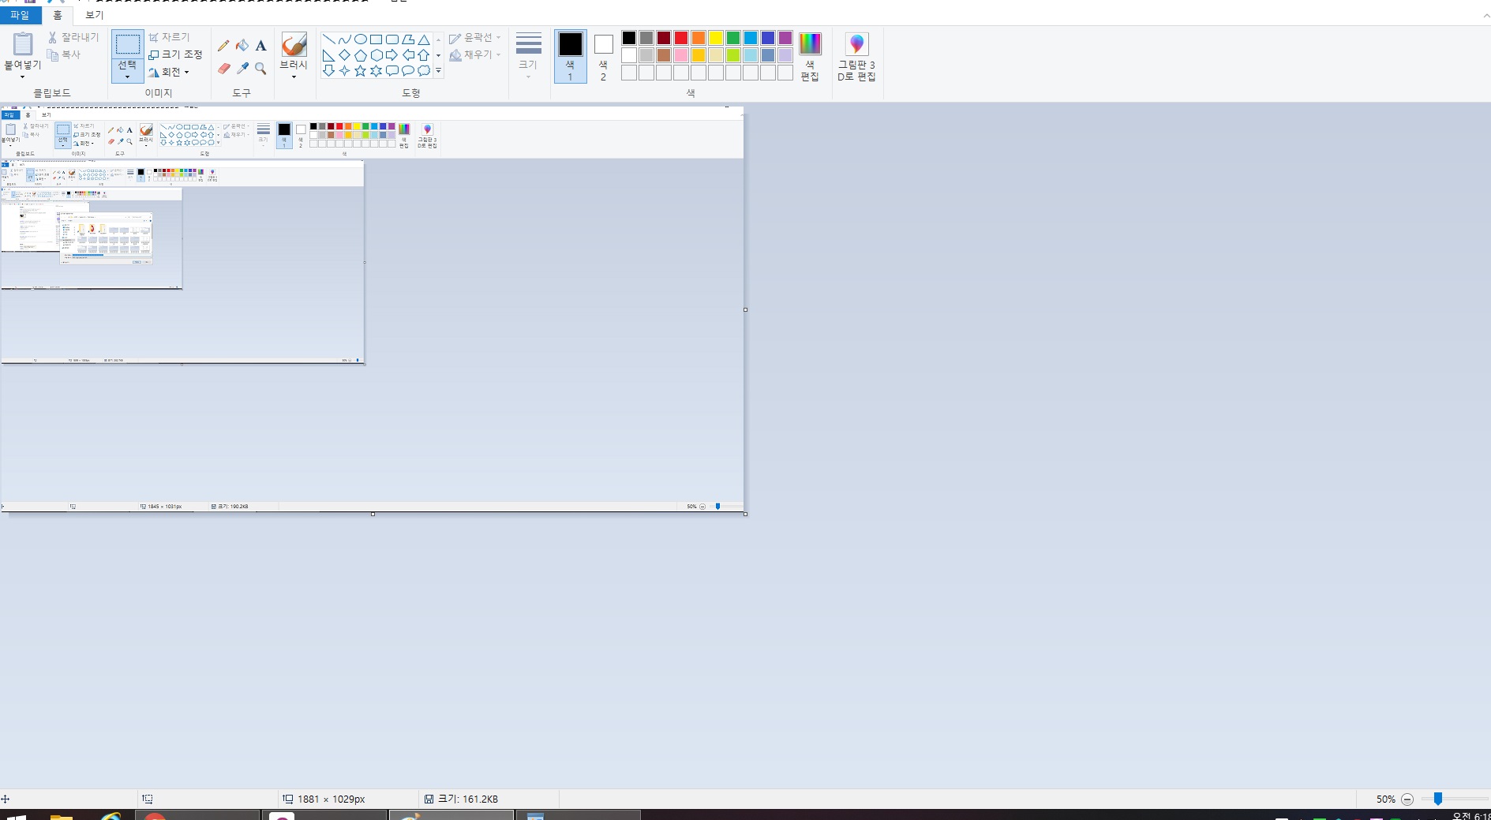Choose the Pentagon shape
The width and height of the screenshot is (1491, 820).
click(x=360, y=55)
